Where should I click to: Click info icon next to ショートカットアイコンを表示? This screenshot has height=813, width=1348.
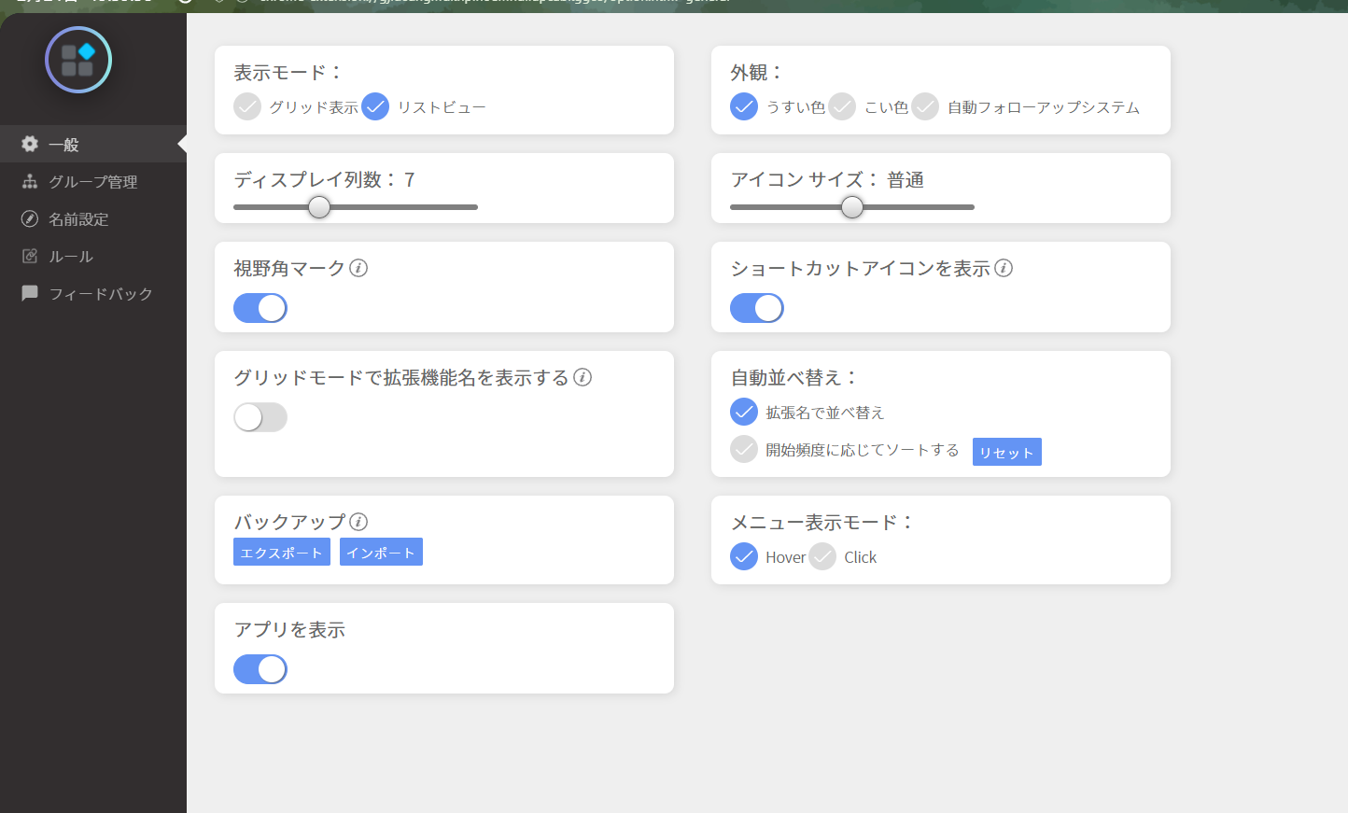tap(1004, 268)
